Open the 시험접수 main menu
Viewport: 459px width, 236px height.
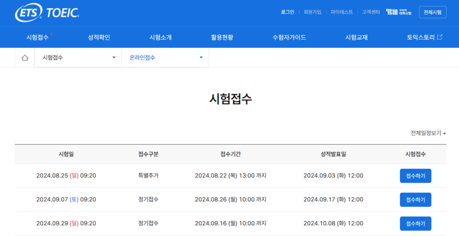pos(37,37)
